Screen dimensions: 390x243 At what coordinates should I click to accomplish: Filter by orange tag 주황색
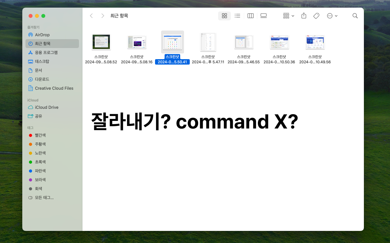(x=52, y=144)
